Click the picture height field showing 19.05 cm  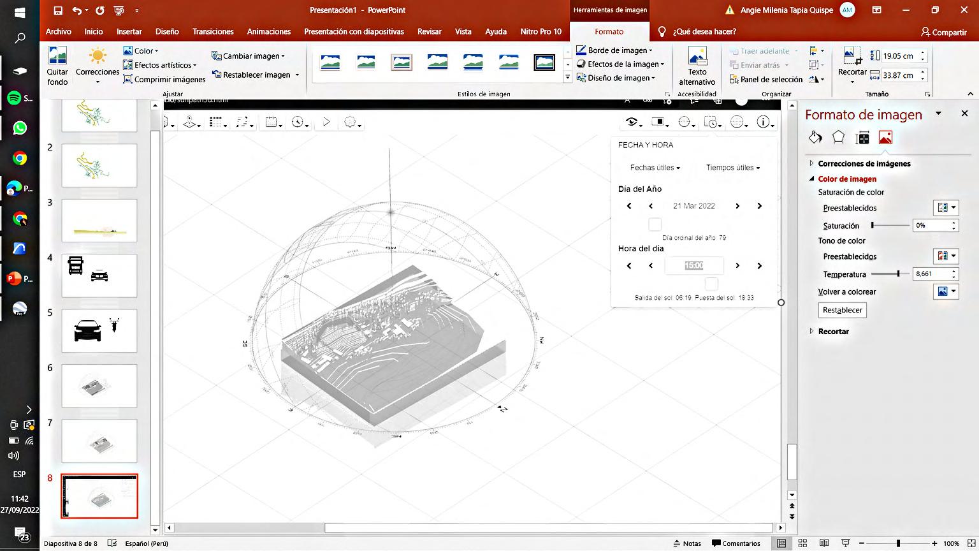[x=899, y=56]
